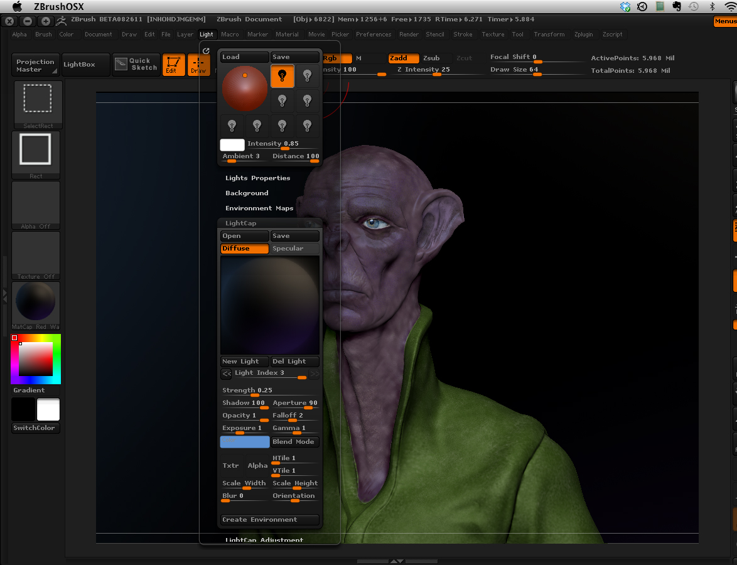
Task: Click the light placement sphere preview
Action: (x=244, y=89)
